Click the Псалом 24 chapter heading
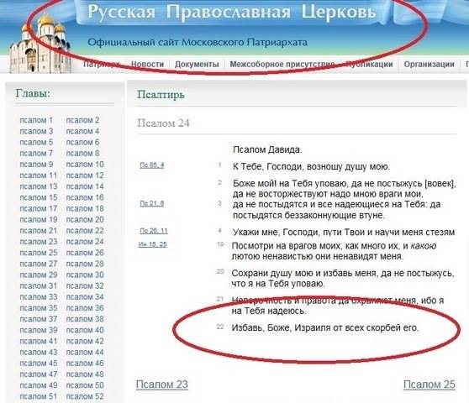The width and height of the screenshot is (469, 403). click(163, 123)
